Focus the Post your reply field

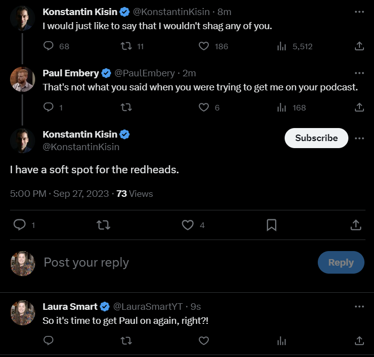coord(177,263)
